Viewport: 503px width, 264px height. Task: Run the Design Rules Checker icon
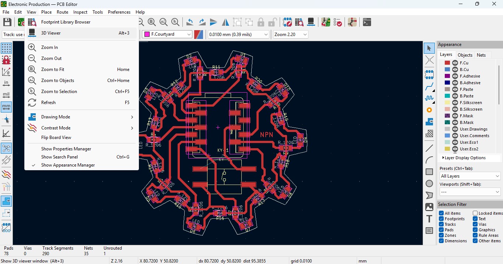(338, 22)
